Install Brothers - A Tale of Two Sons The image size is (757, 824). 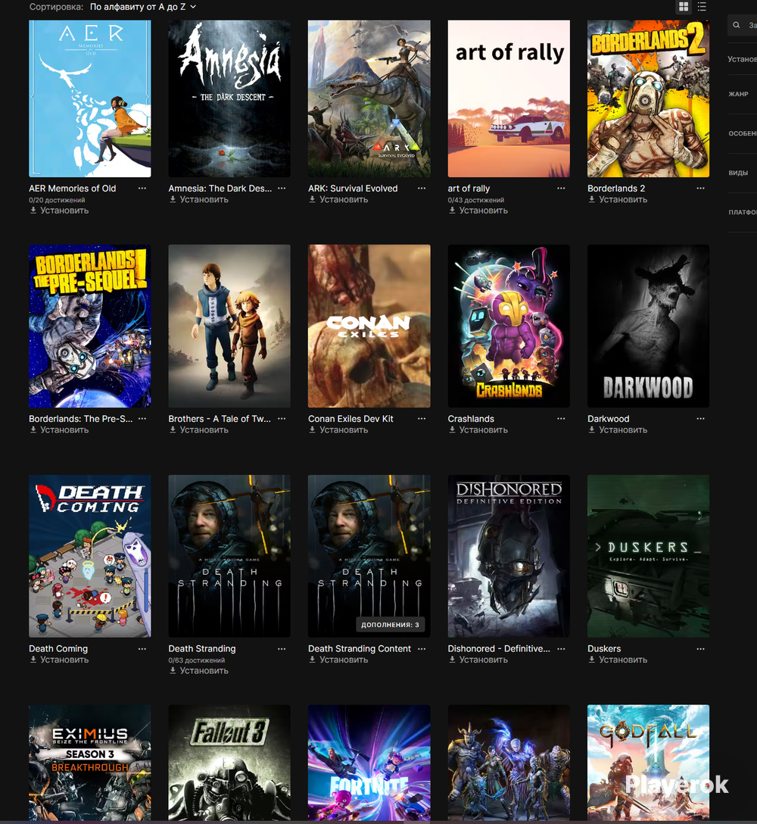coord(198,430)
